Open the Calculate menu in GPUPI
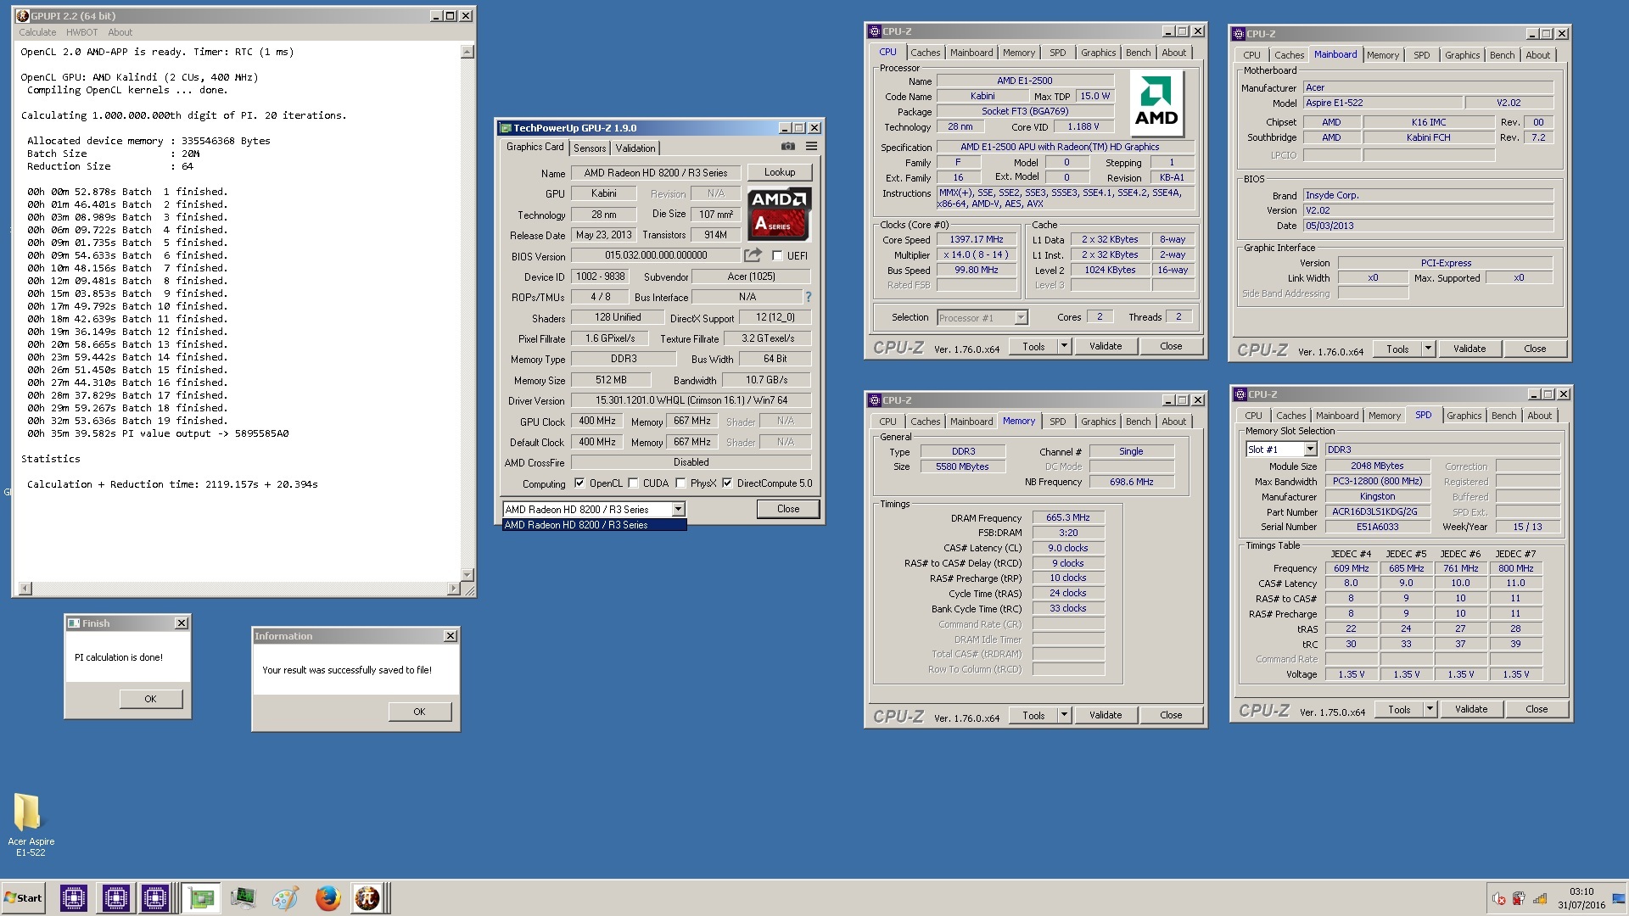Screen dimensions: 1629x916 point(37,32)
